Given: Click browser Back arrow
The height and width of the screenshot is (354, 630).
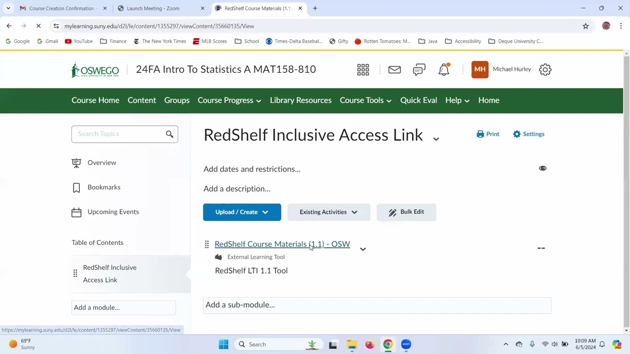Looking at the screenshot, I should pyautogui.click(x=9, y=26).
